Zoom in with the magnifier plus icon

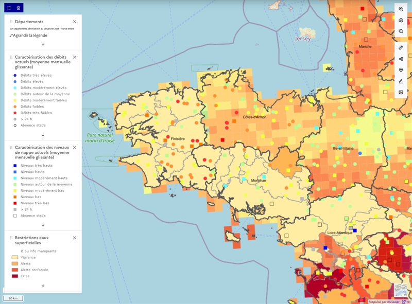pyautogui.click(x=401, y=9)
